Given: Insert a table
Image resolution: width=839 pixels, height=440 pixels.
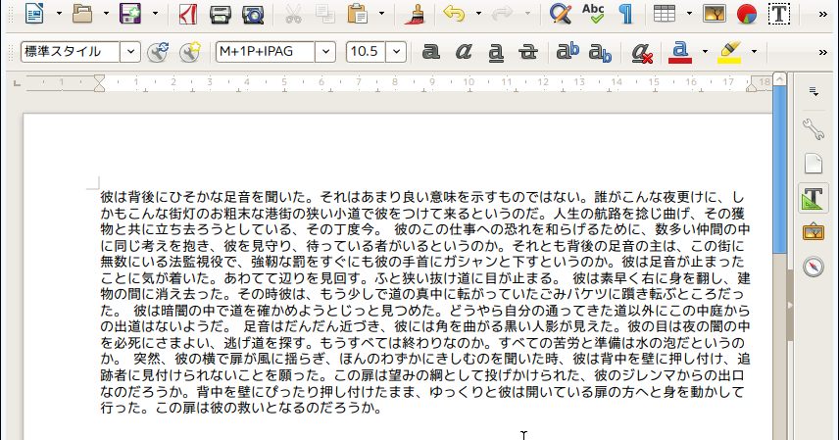Looking at the screenshot, I should click(665, 14).
